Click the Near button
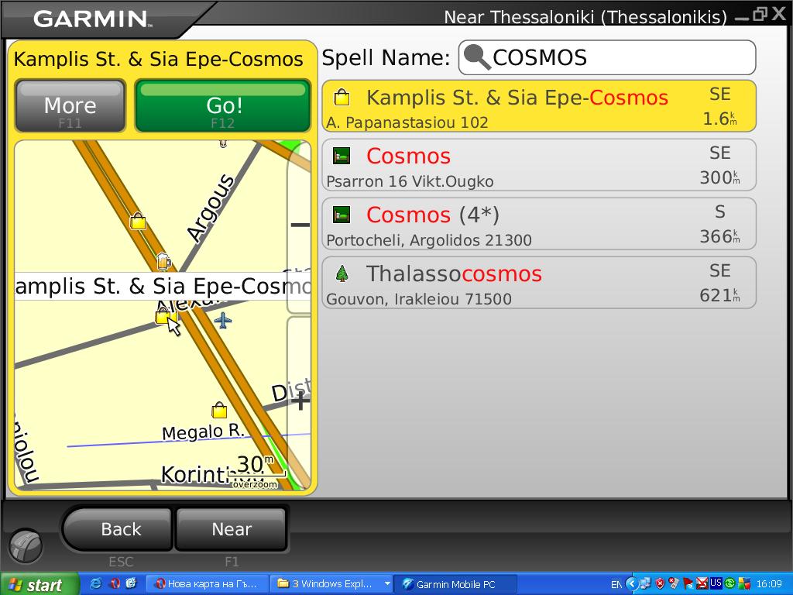The height and width of the screenshot is (595, 793). (x=231, y=529)
